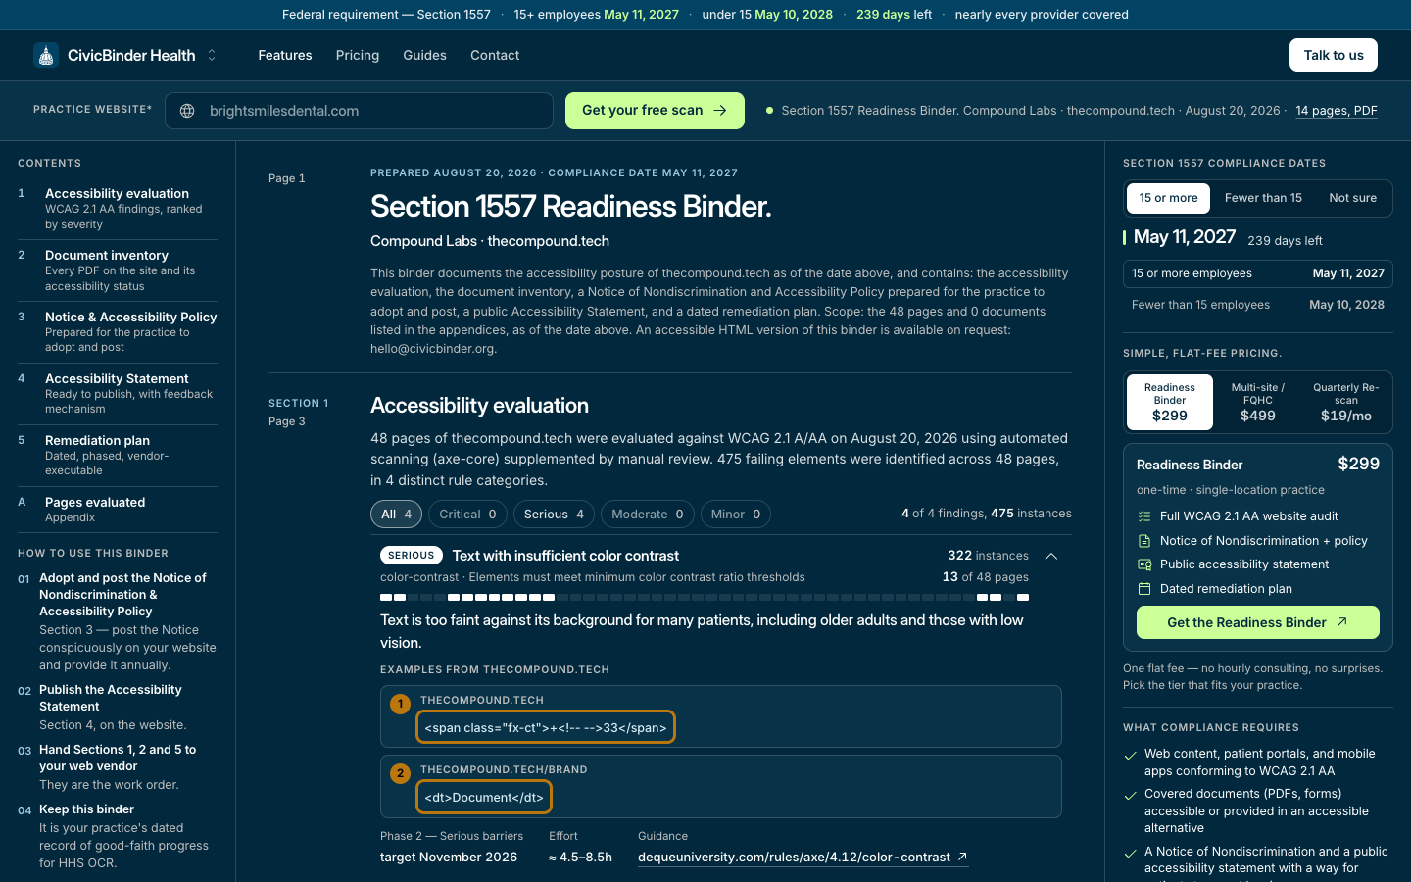Open the brand switcher chevron beside CivicBinder Health

212,55
